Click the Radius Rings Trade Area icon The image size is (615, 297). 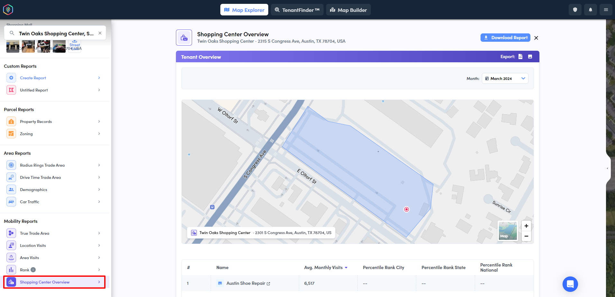(x=11, y=165)
